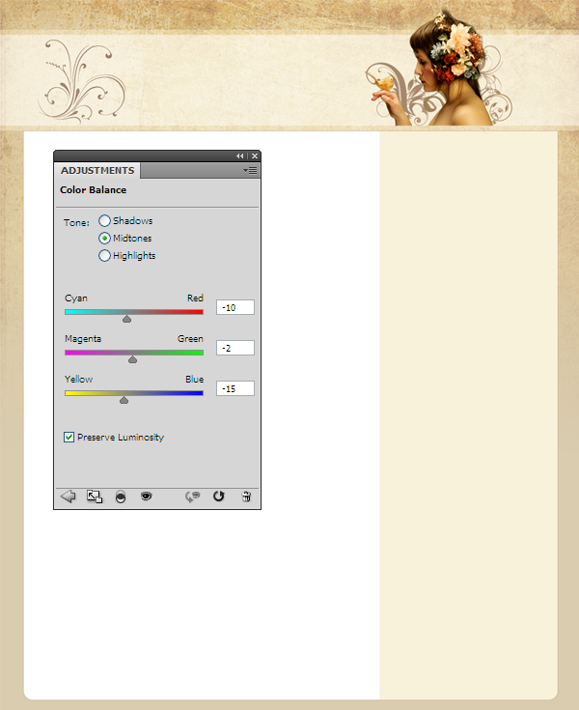
Task: Open the Adjustments panel options menu
Action: tap(250, 170)
